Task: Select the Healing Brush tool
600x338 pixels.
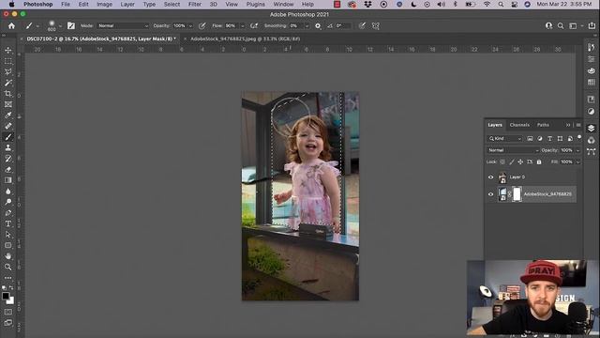Action: (8, 126)
